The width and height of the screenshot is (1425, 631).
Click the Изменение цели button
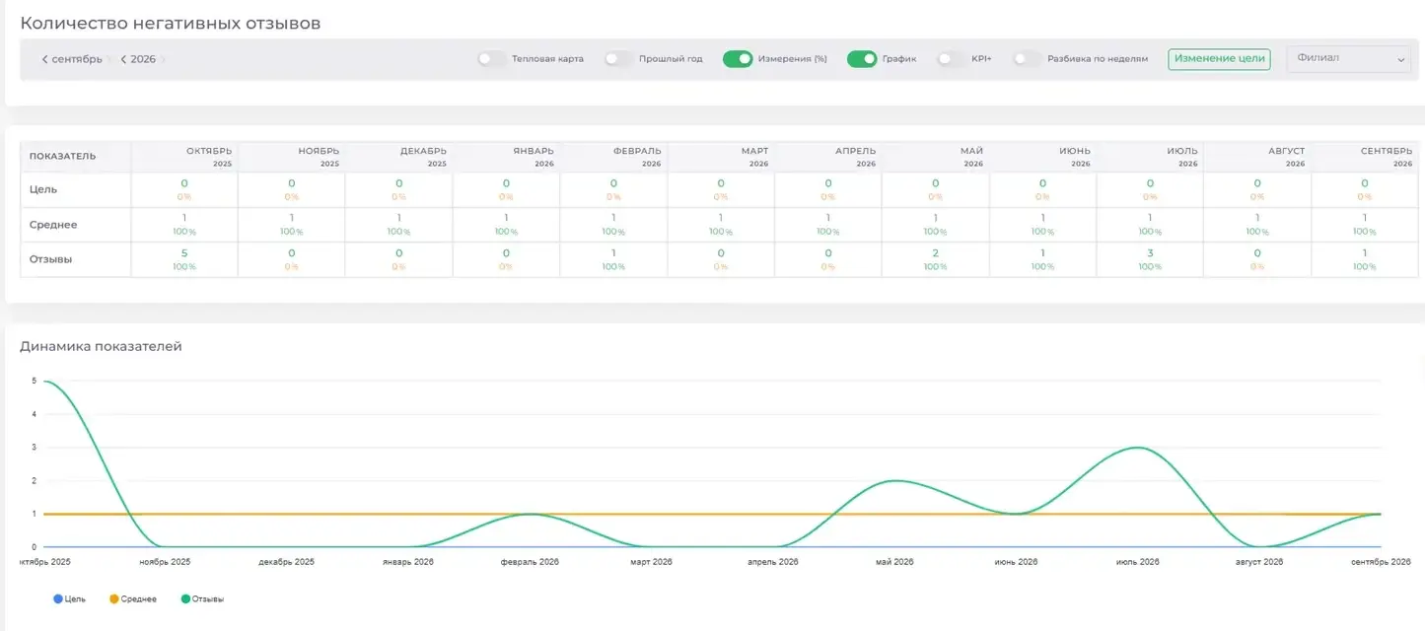pyautogui.click(x=1219, y=59)
